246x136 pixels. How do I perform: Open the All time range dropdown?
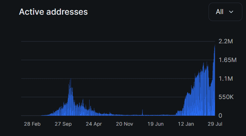(x=225, y=12)
